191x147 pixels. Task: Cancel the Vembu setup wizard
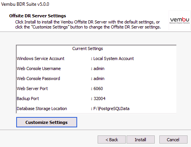pos(173,140)
